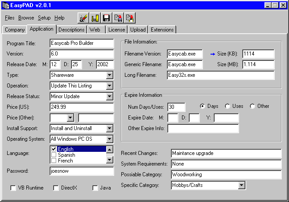Click the Expire Date month field
Viewport: 289px width, 202px height.
coord(173,118)
